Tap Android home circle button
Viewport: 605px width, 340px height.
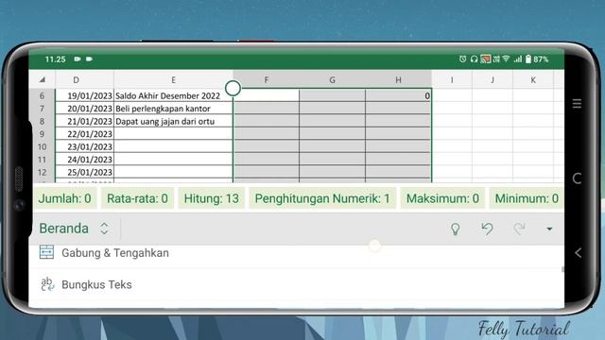[578, 178]
